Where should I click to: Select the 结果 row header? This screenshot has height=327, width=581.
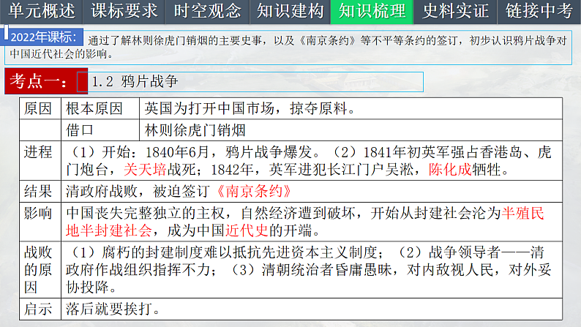40,191
